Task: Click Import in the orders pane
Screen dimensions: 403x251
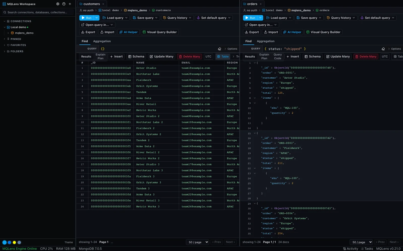Action: point(271,32)
